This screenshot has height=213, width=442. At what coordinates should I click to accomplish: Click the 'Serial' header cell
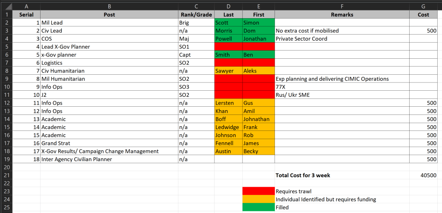(x=26, y=15)
